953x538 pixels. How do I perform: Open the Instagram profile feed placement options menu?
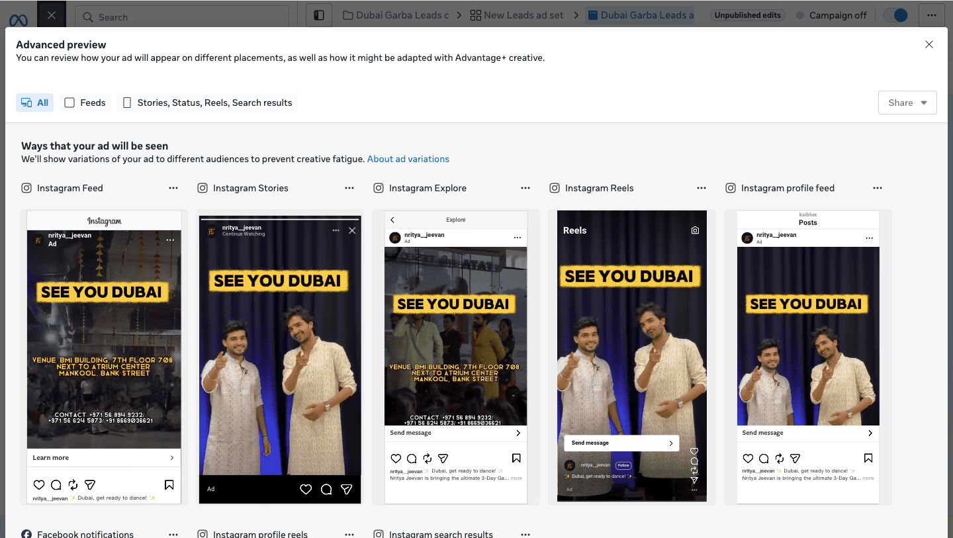(x=878, y=188)
